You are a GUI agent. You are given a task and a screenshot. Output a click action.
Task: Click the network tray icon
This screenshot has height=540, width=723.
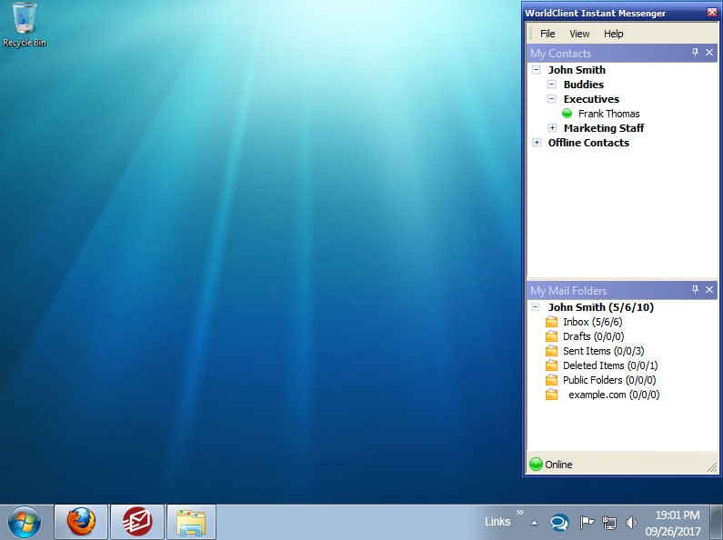(609, 523)
